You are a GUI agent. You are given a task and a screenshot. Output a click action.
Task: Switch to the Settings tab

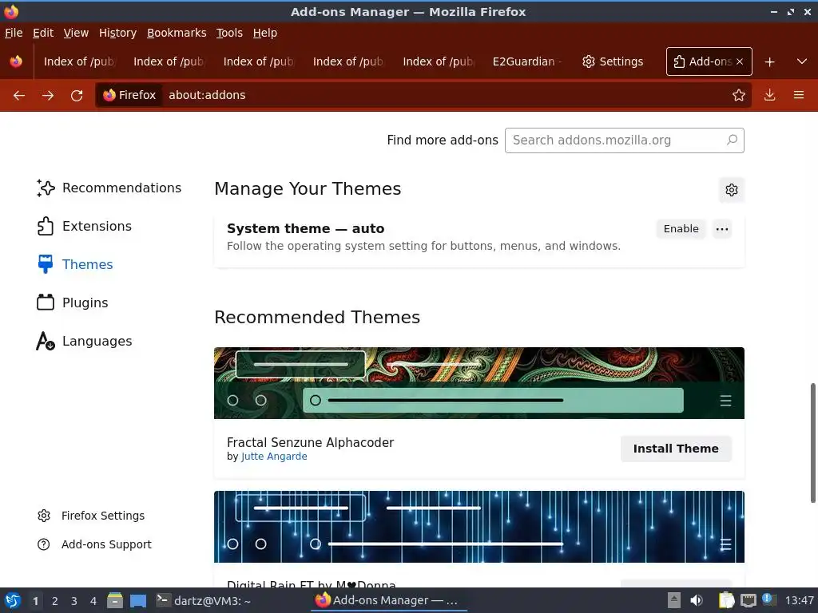coord(613,61)
